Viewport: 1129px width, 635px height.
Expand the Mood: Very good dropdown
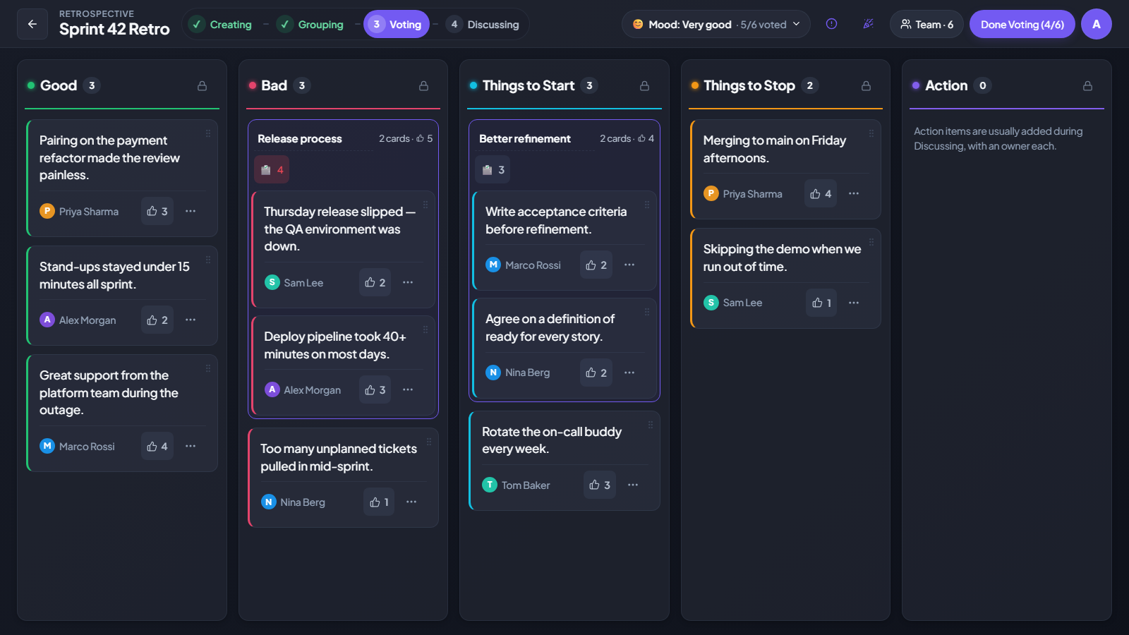[x=716, y=24]
